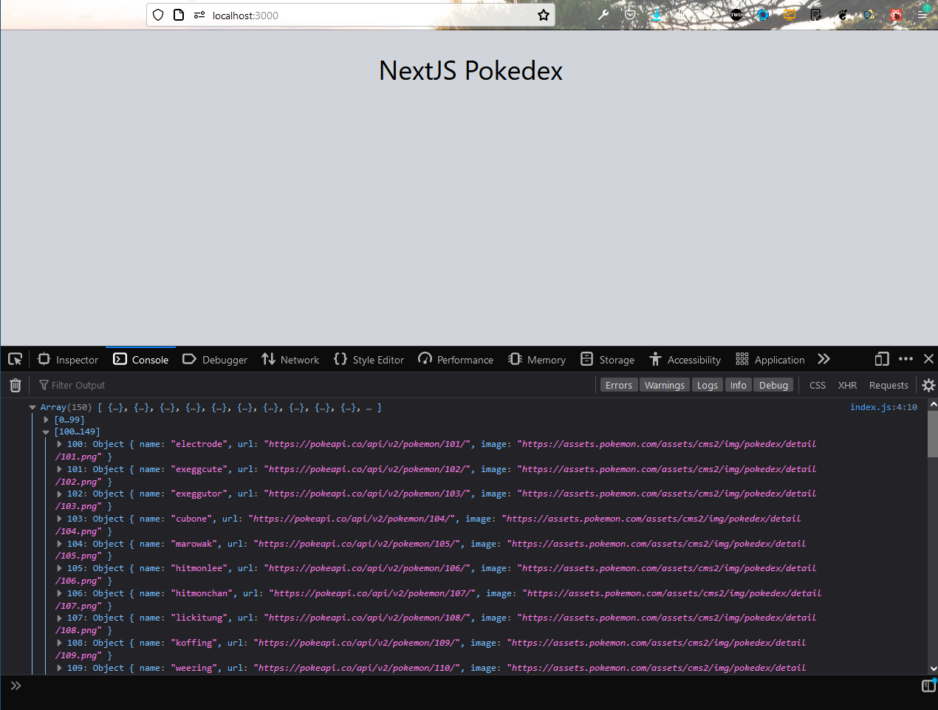Screen dimensions: 938x710
Task: Enable the XHR filter
Action: [848, 385]
